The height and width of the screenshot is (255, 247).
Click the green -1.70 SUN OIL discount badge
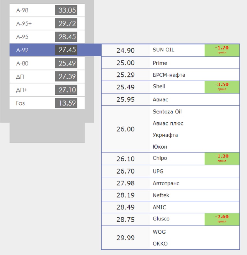point(222,51)
